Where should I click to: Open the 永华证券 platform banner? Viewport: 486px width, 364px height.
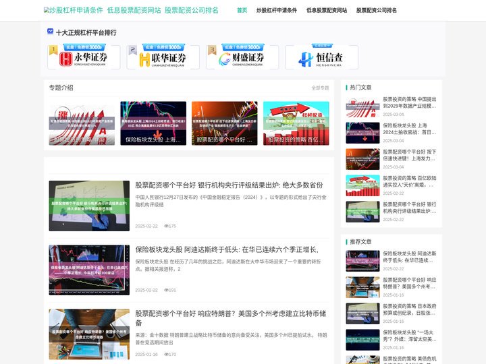tap(84, 57)
